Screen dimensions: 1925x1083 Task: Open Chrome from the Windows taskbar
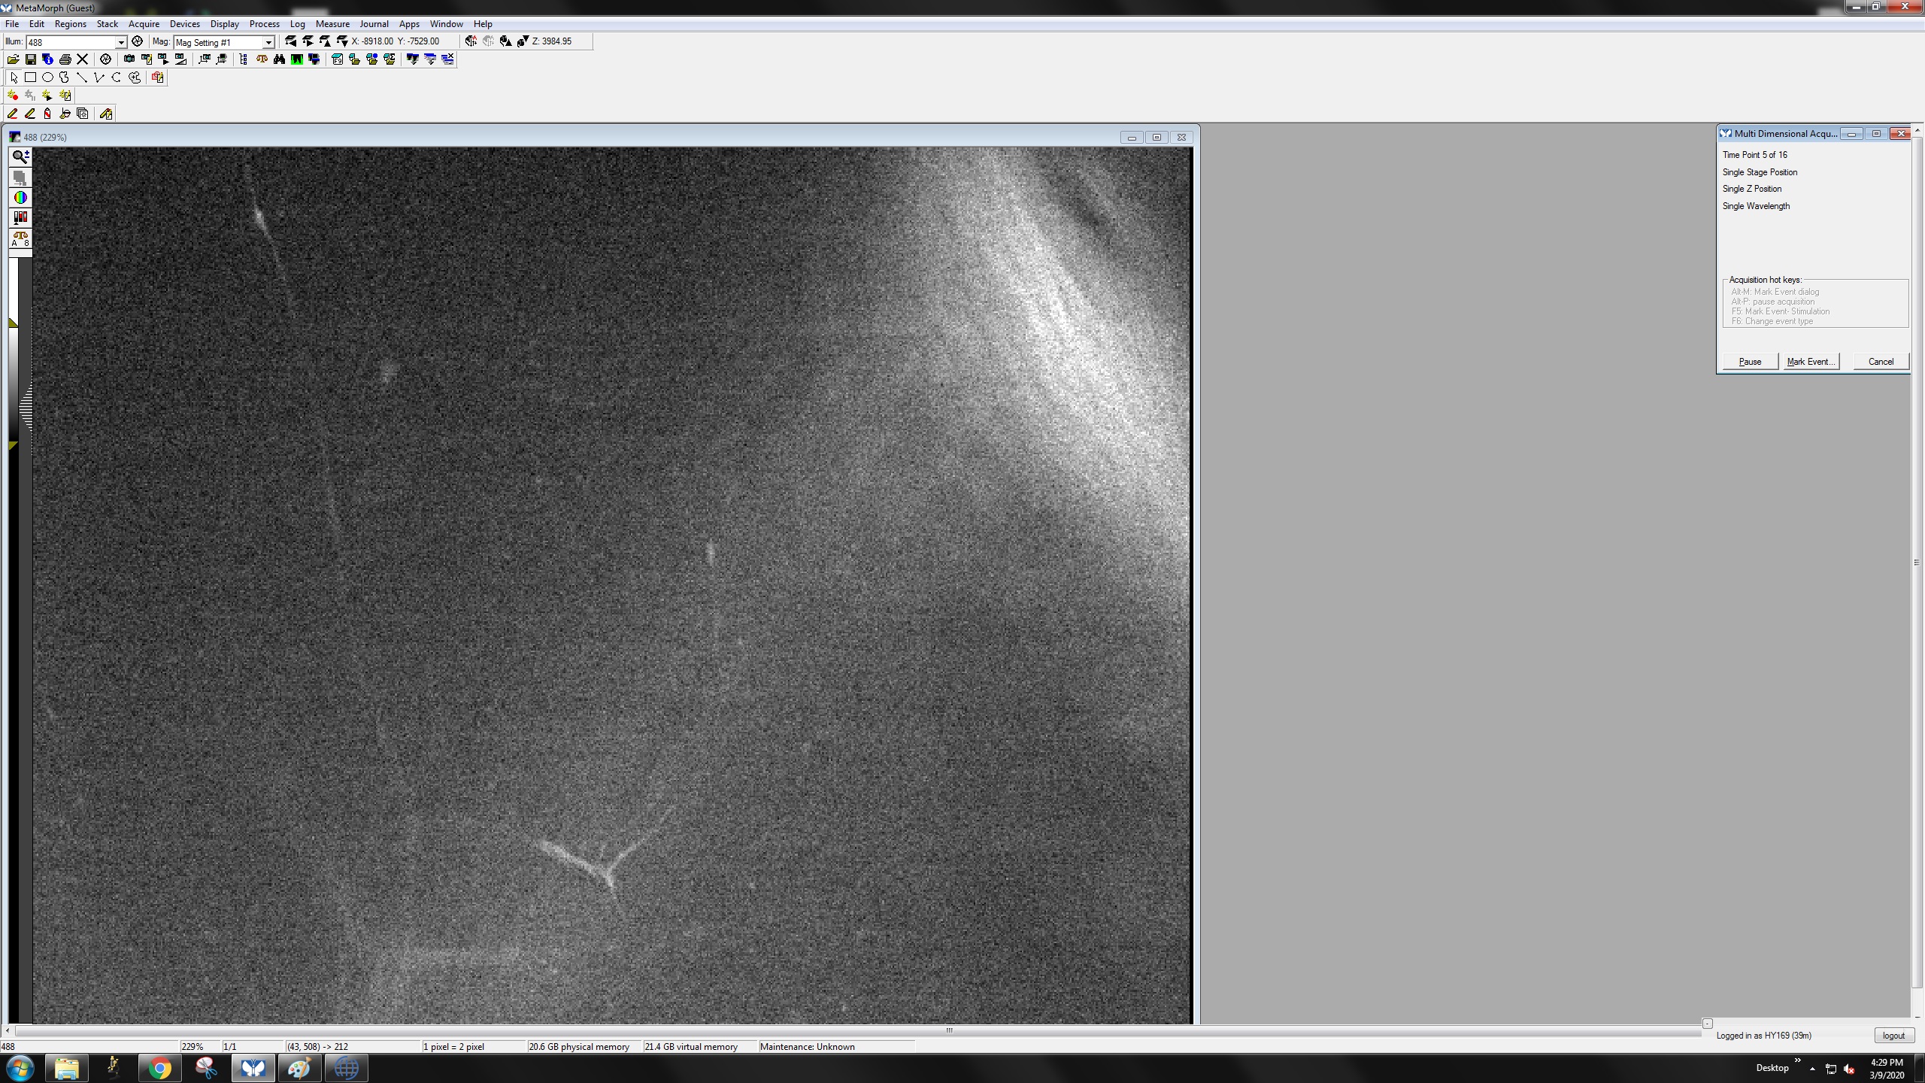pyautogui.click(x=159, y=1068)
